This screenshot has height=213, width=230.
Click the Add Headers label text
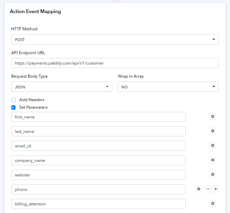click(x=32, y=100)
